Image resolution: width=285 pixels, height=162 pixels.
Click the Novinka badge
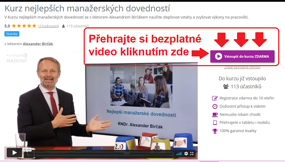coord(12,34)
